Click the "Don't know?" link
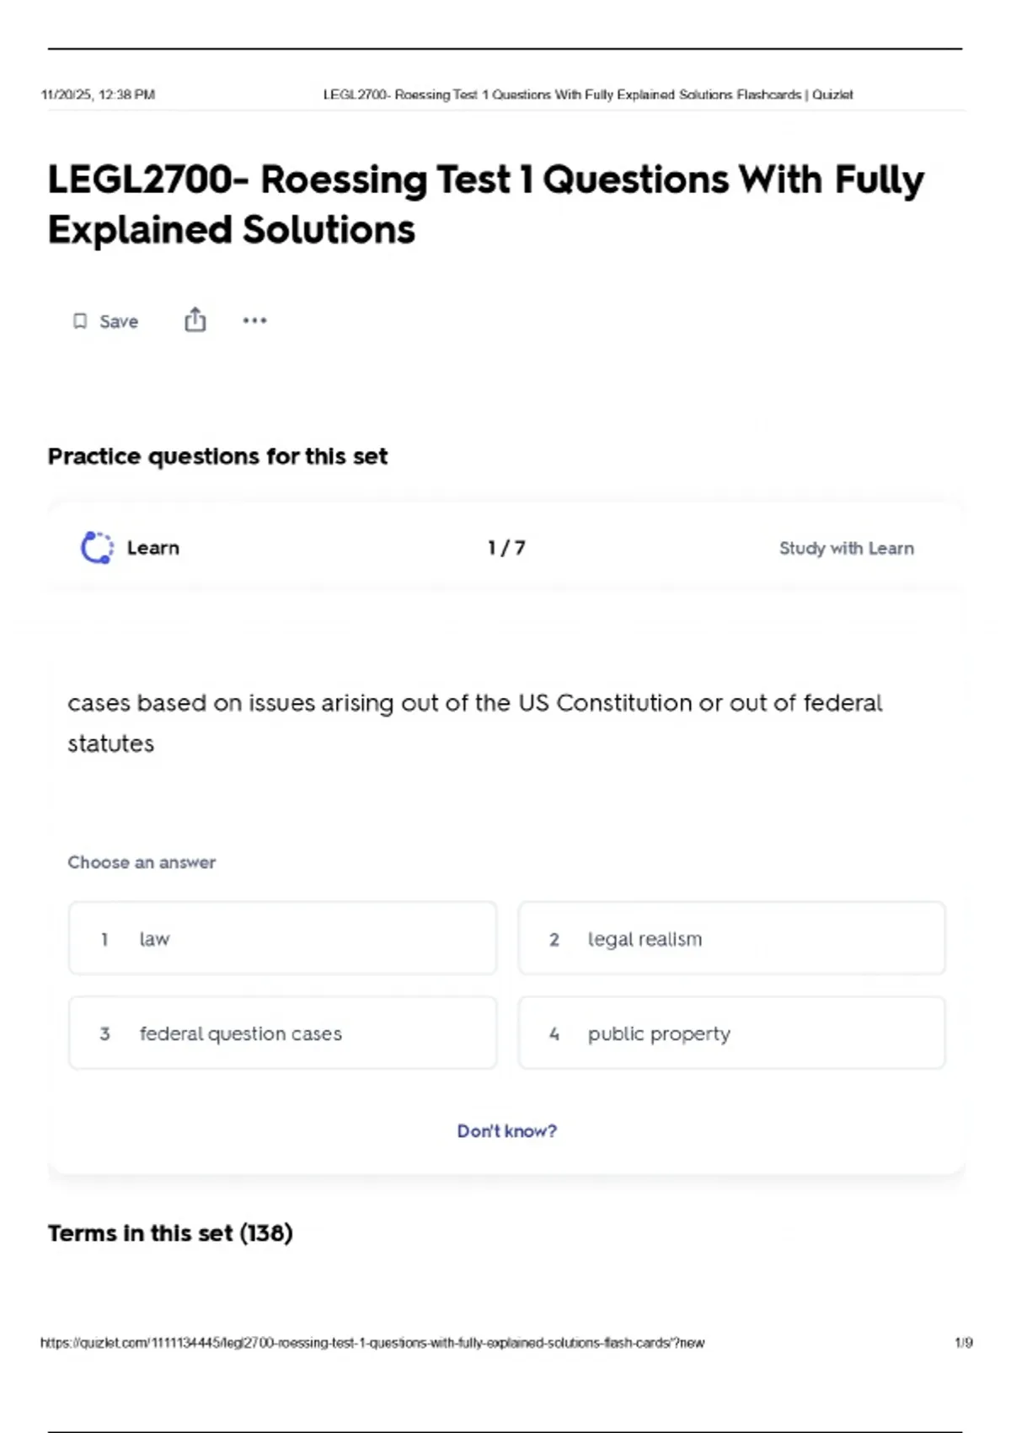 pos(506,1131)
